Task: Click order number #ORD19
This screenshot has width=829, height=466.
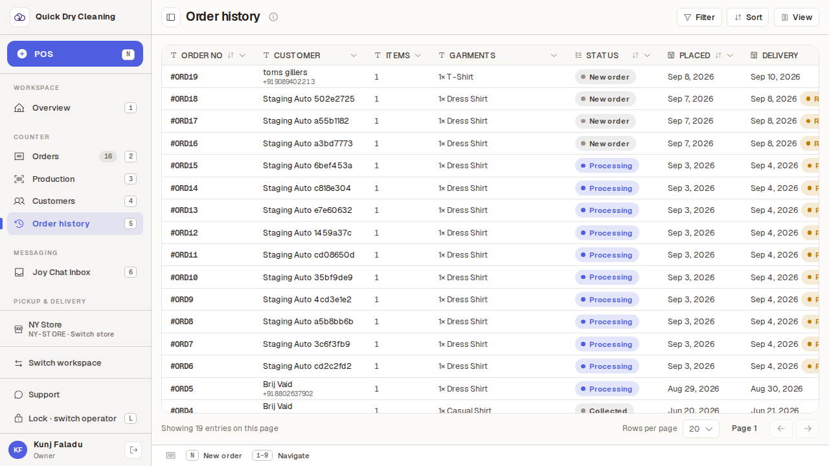Action: pyautogui.click(x=184, y=77)
